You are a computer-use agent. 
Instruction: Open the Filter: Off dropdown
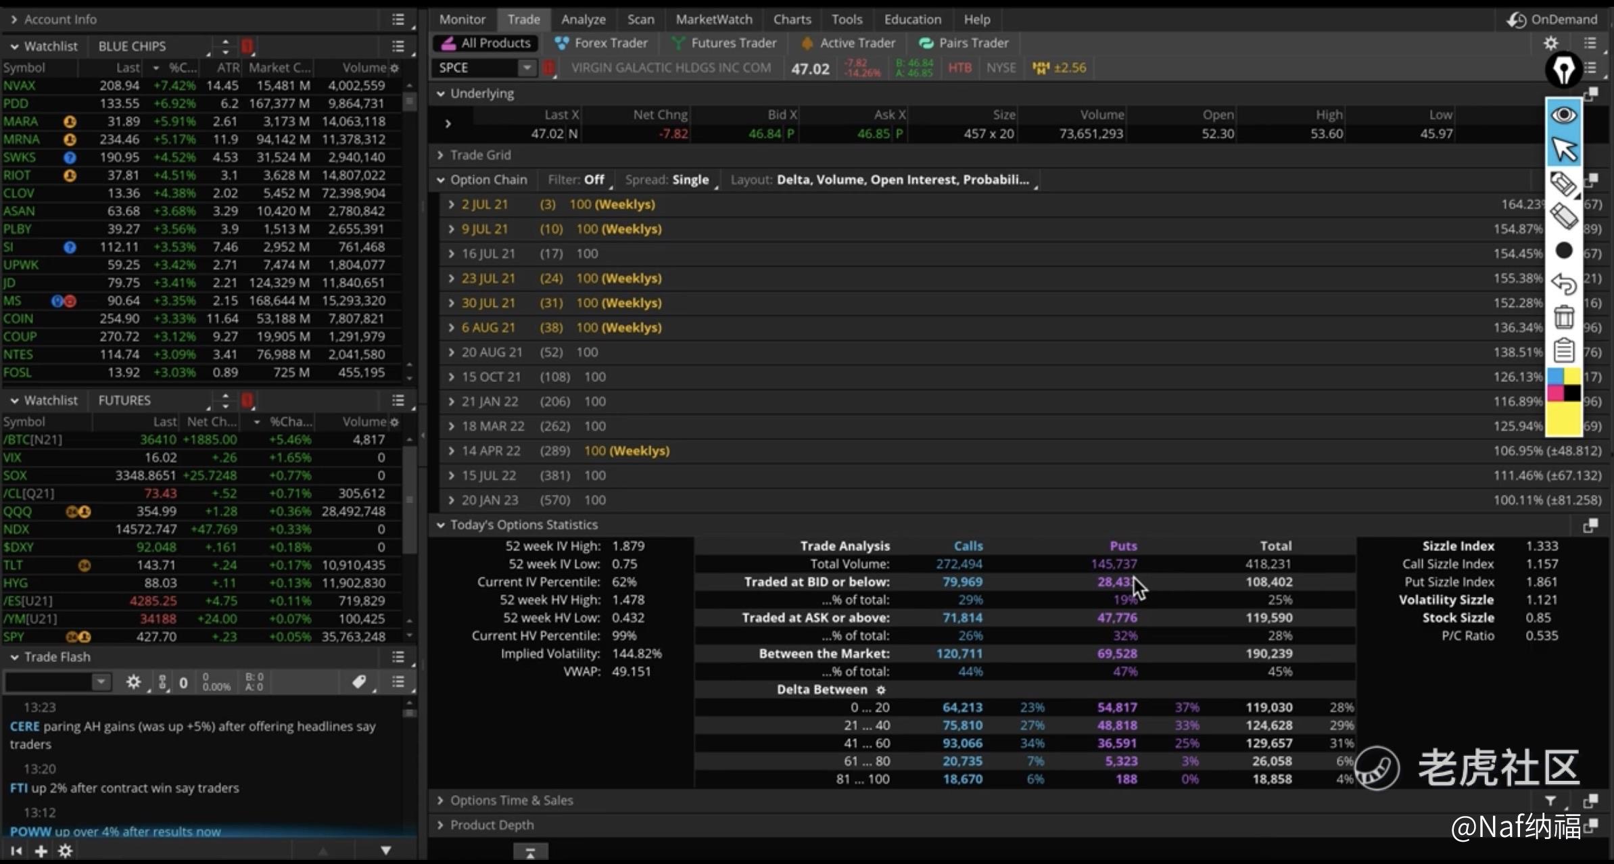pyautogui.click(x=579, y=180)
